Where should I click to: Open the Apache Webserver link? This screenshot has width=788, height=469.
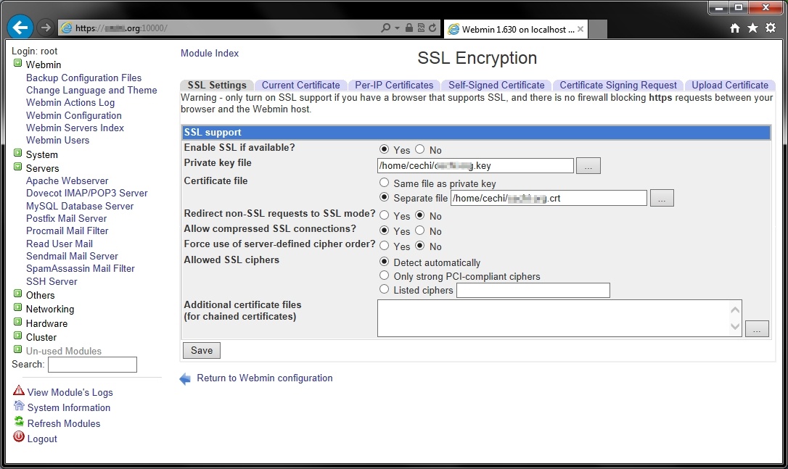(67, 180)
